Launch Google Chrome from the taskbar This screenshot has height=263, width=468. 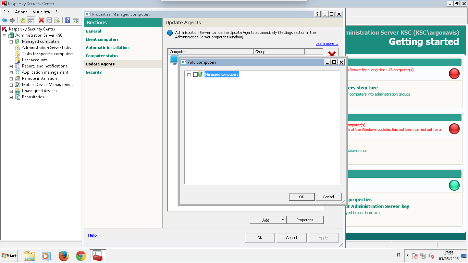pos(81,256)
